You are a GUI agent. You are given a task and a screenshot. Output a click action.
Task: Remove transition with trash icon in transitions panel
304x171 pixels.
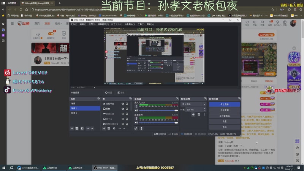click(199, 115)
